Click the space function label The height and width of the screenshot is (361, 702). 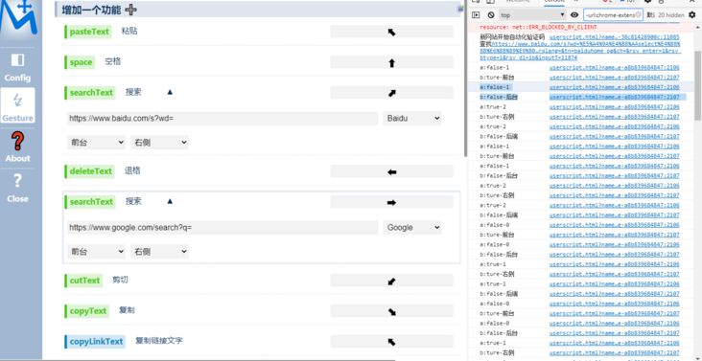click(x=81, y=62)
